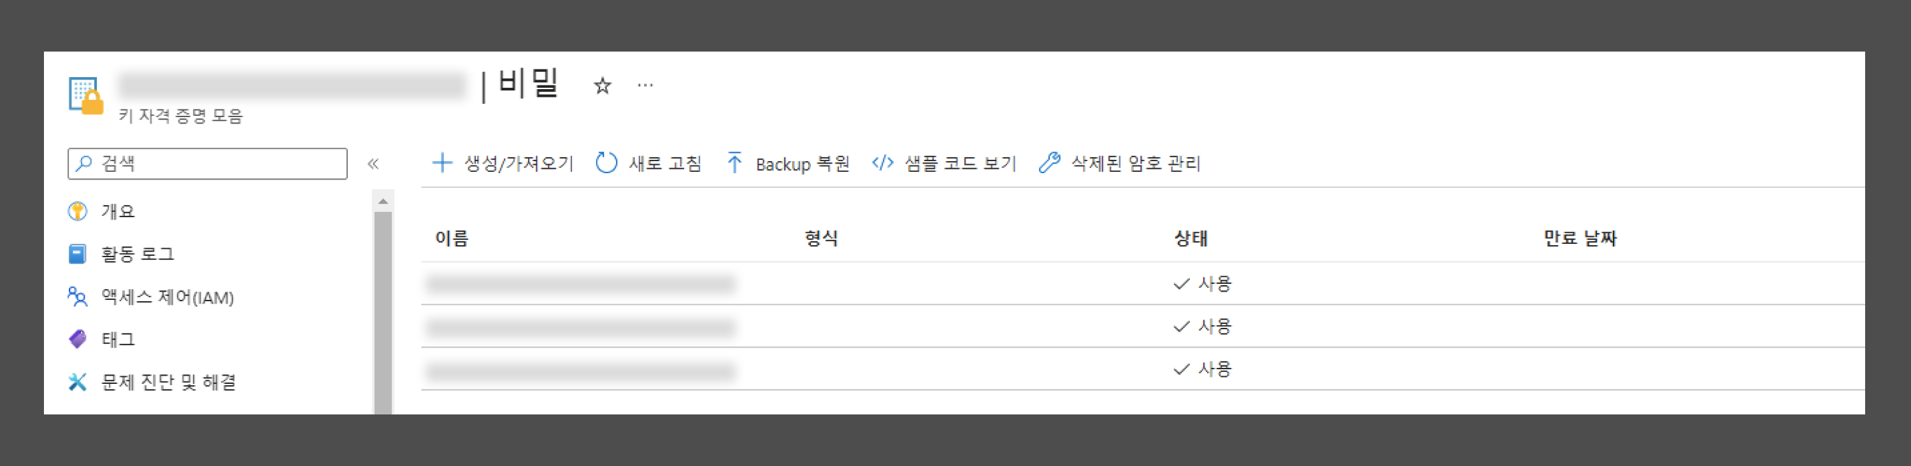Click the 샘플 코드 보기 code icon
Image resolution: width=1911 pixels, height=466 pixels.
click(x=882, y=163)
